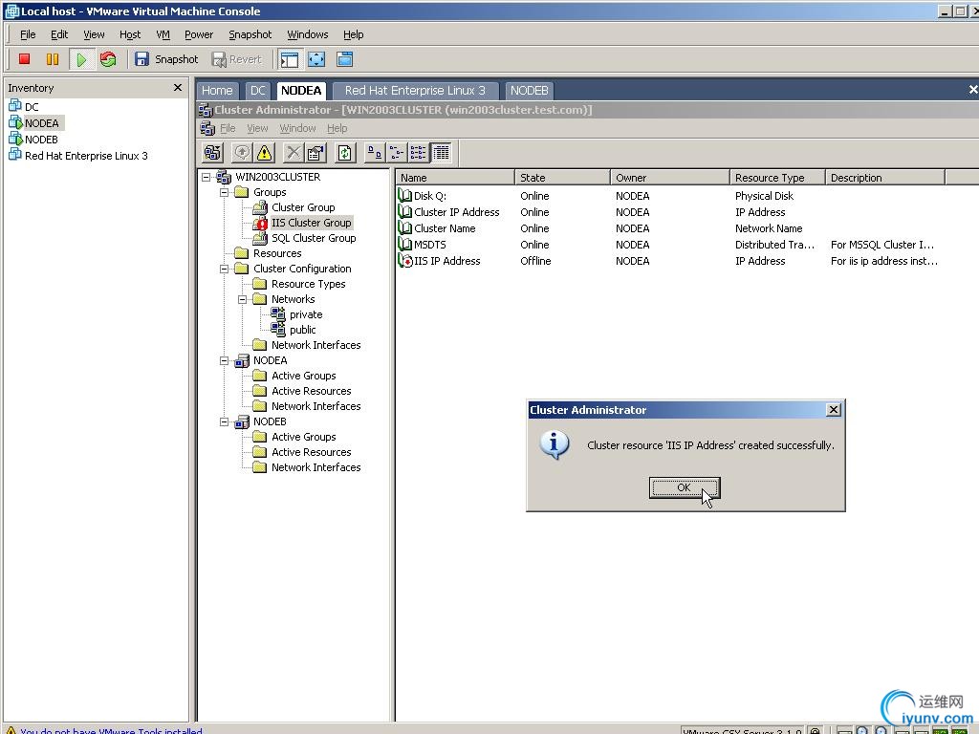Switch to Red Hat Enterprise Linux 3 tab
979x734 pixels.
415,91
